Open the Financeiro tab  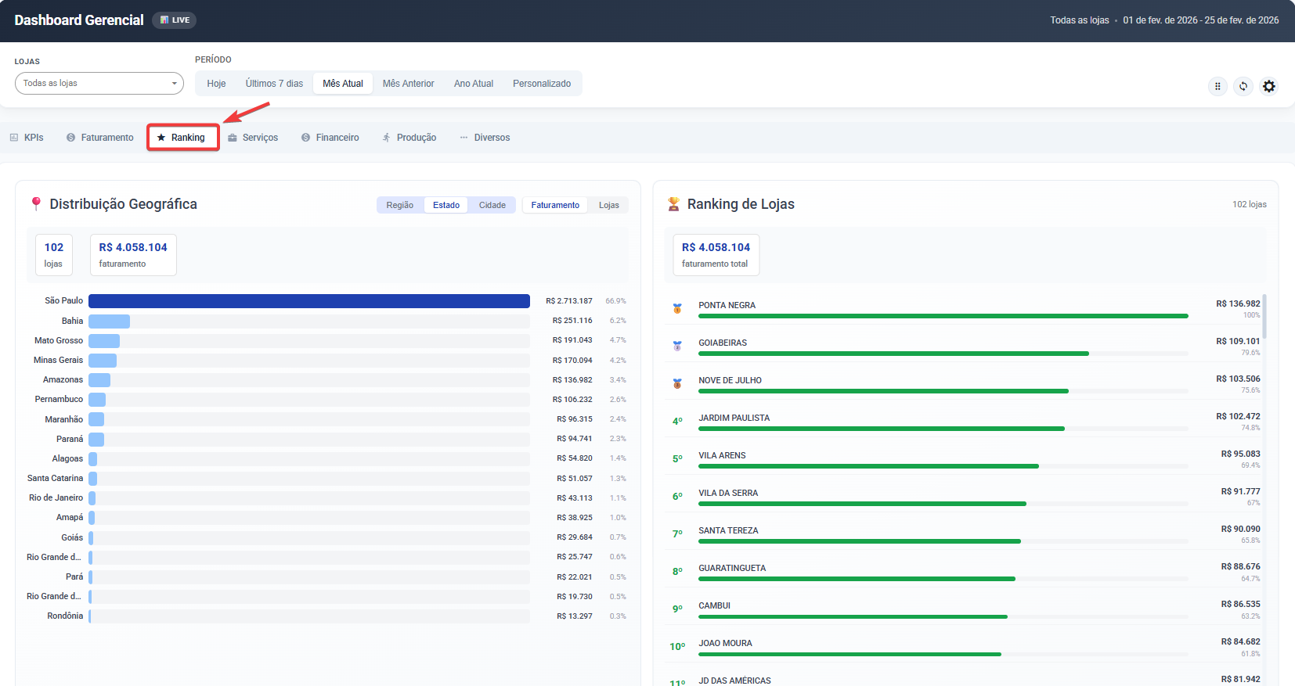pos(330,138)
